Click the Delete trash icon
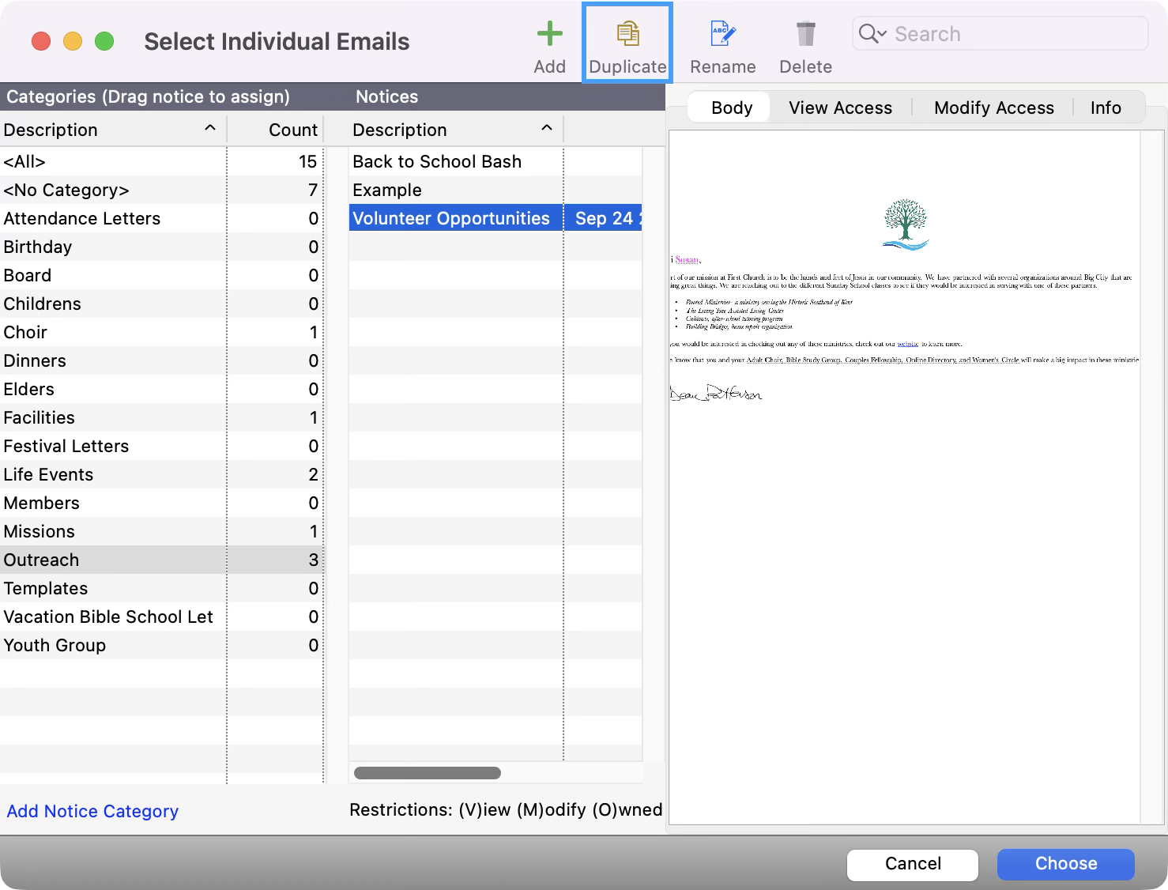1168x890 pixels. point(805,34)
